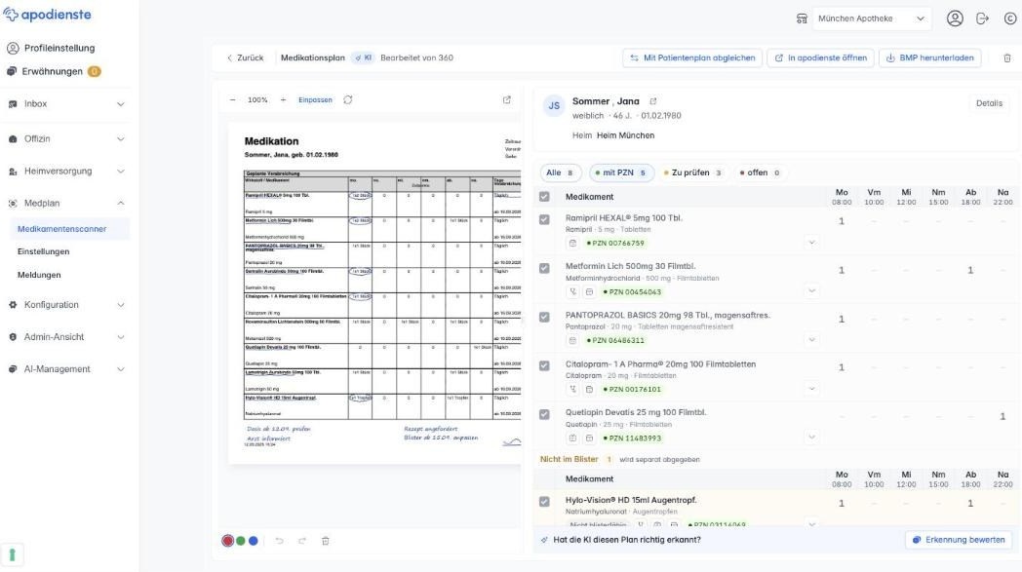The width and height of the screenshot is (1022, 572).
Task: Click first icon in Quetiapin Devatis row
Action: (x=572, y=438)
